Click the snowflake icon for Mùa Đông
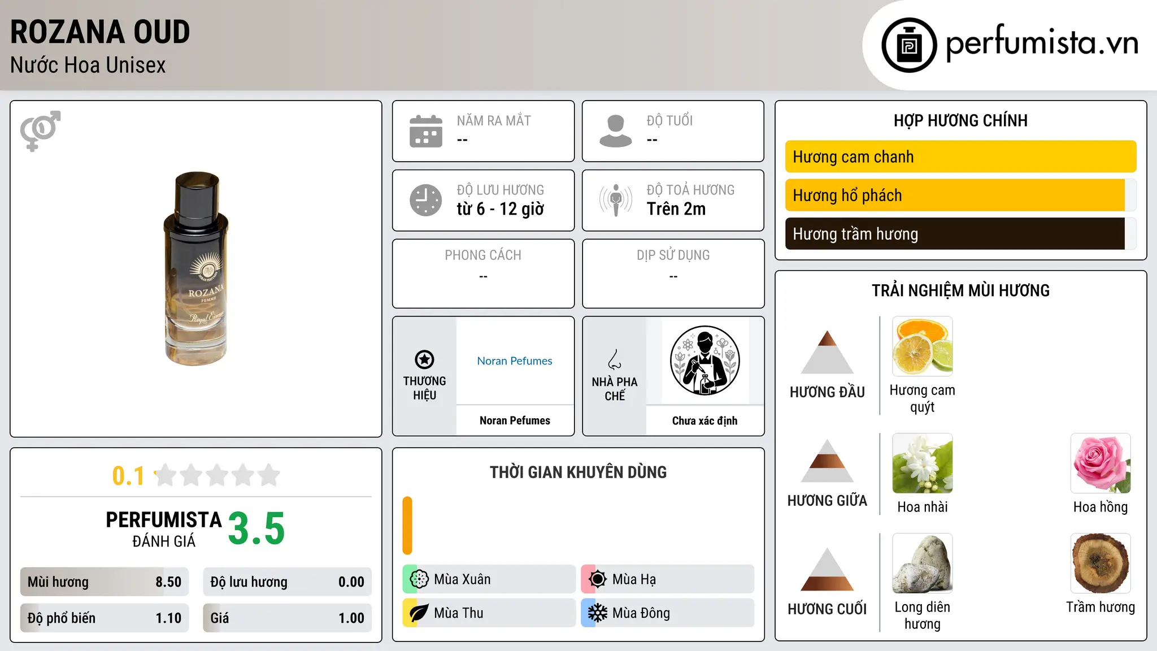The image size is (1157, 651). [x=598, y=613]
